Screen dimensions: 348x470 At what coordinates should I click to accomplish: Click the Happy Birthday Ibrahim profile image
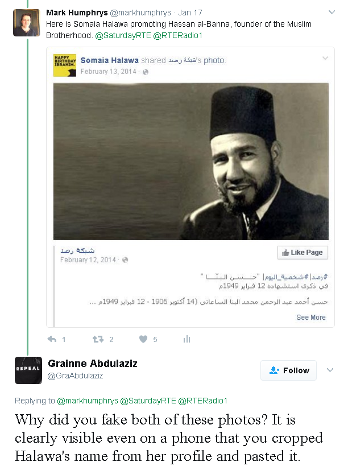pos(65,65)
